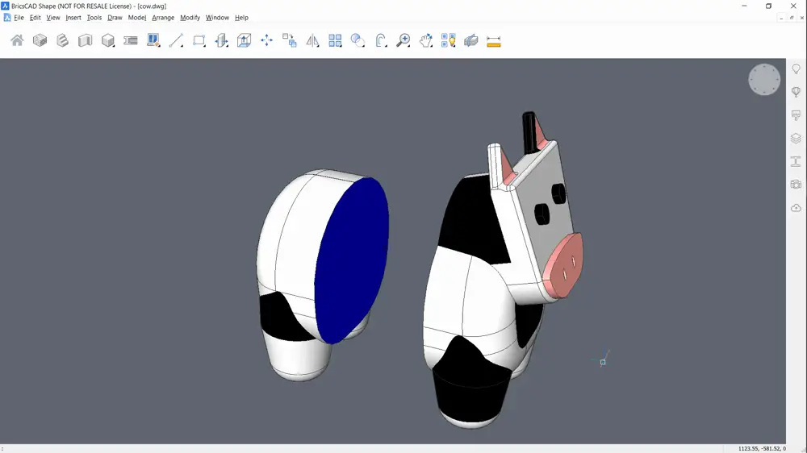Activate the Move tool

coord(266,40)
